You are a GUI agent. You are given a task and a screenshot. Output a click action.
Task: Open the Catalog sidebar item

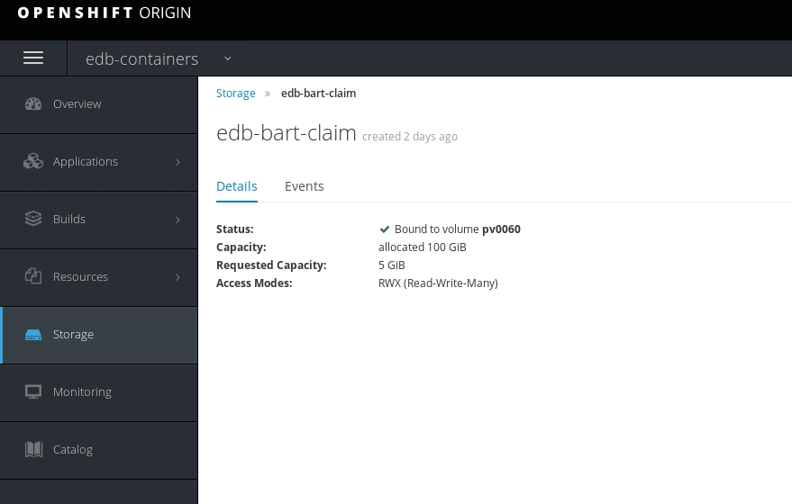[98, 450]
